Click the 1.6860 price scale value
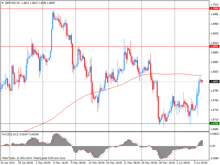Screen dimensions: 220x165 tap(215, 62)
